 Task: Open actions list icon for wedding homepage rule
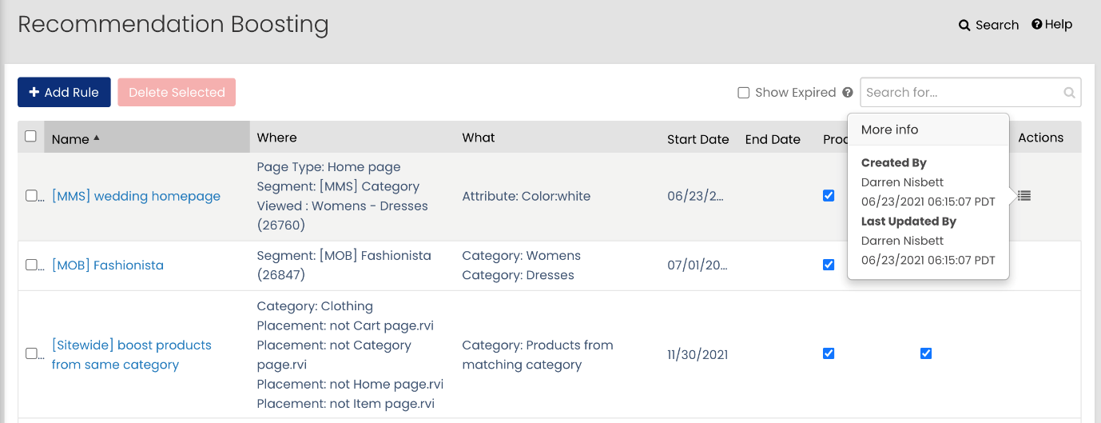1024,195
